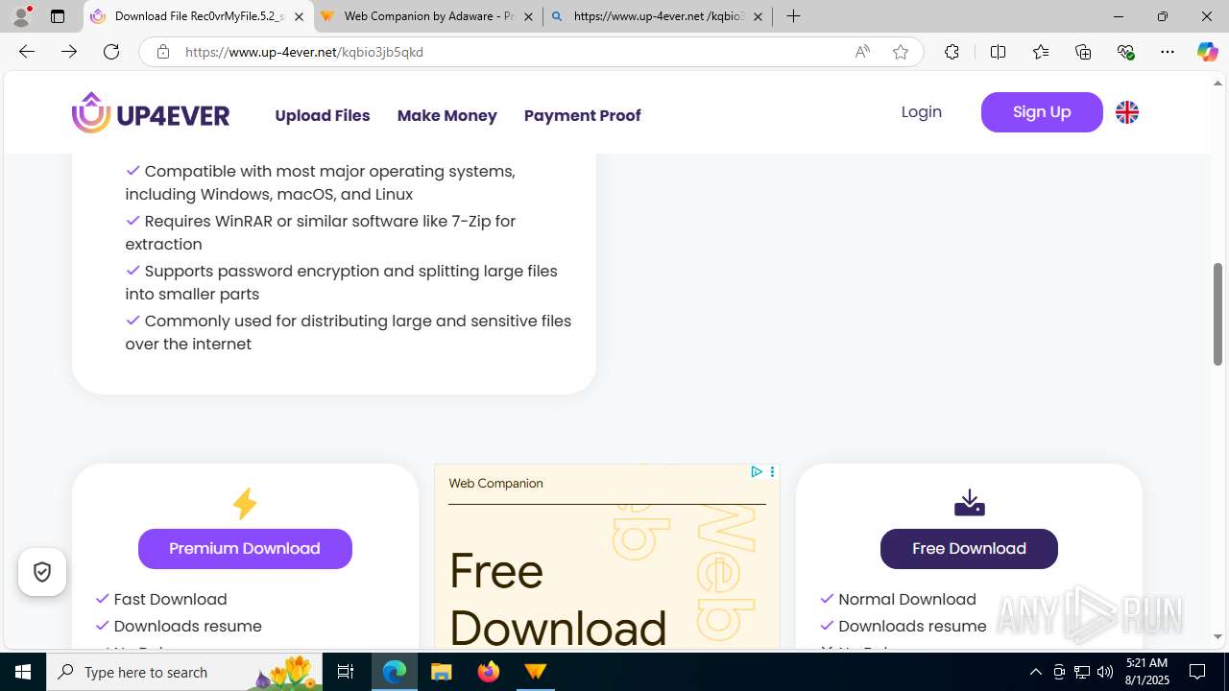The height and width of the screenshot is (691, 1229).
Task: Click the lightning bolt premium icon
Action: pyautogui.click(x=245, y=504)
